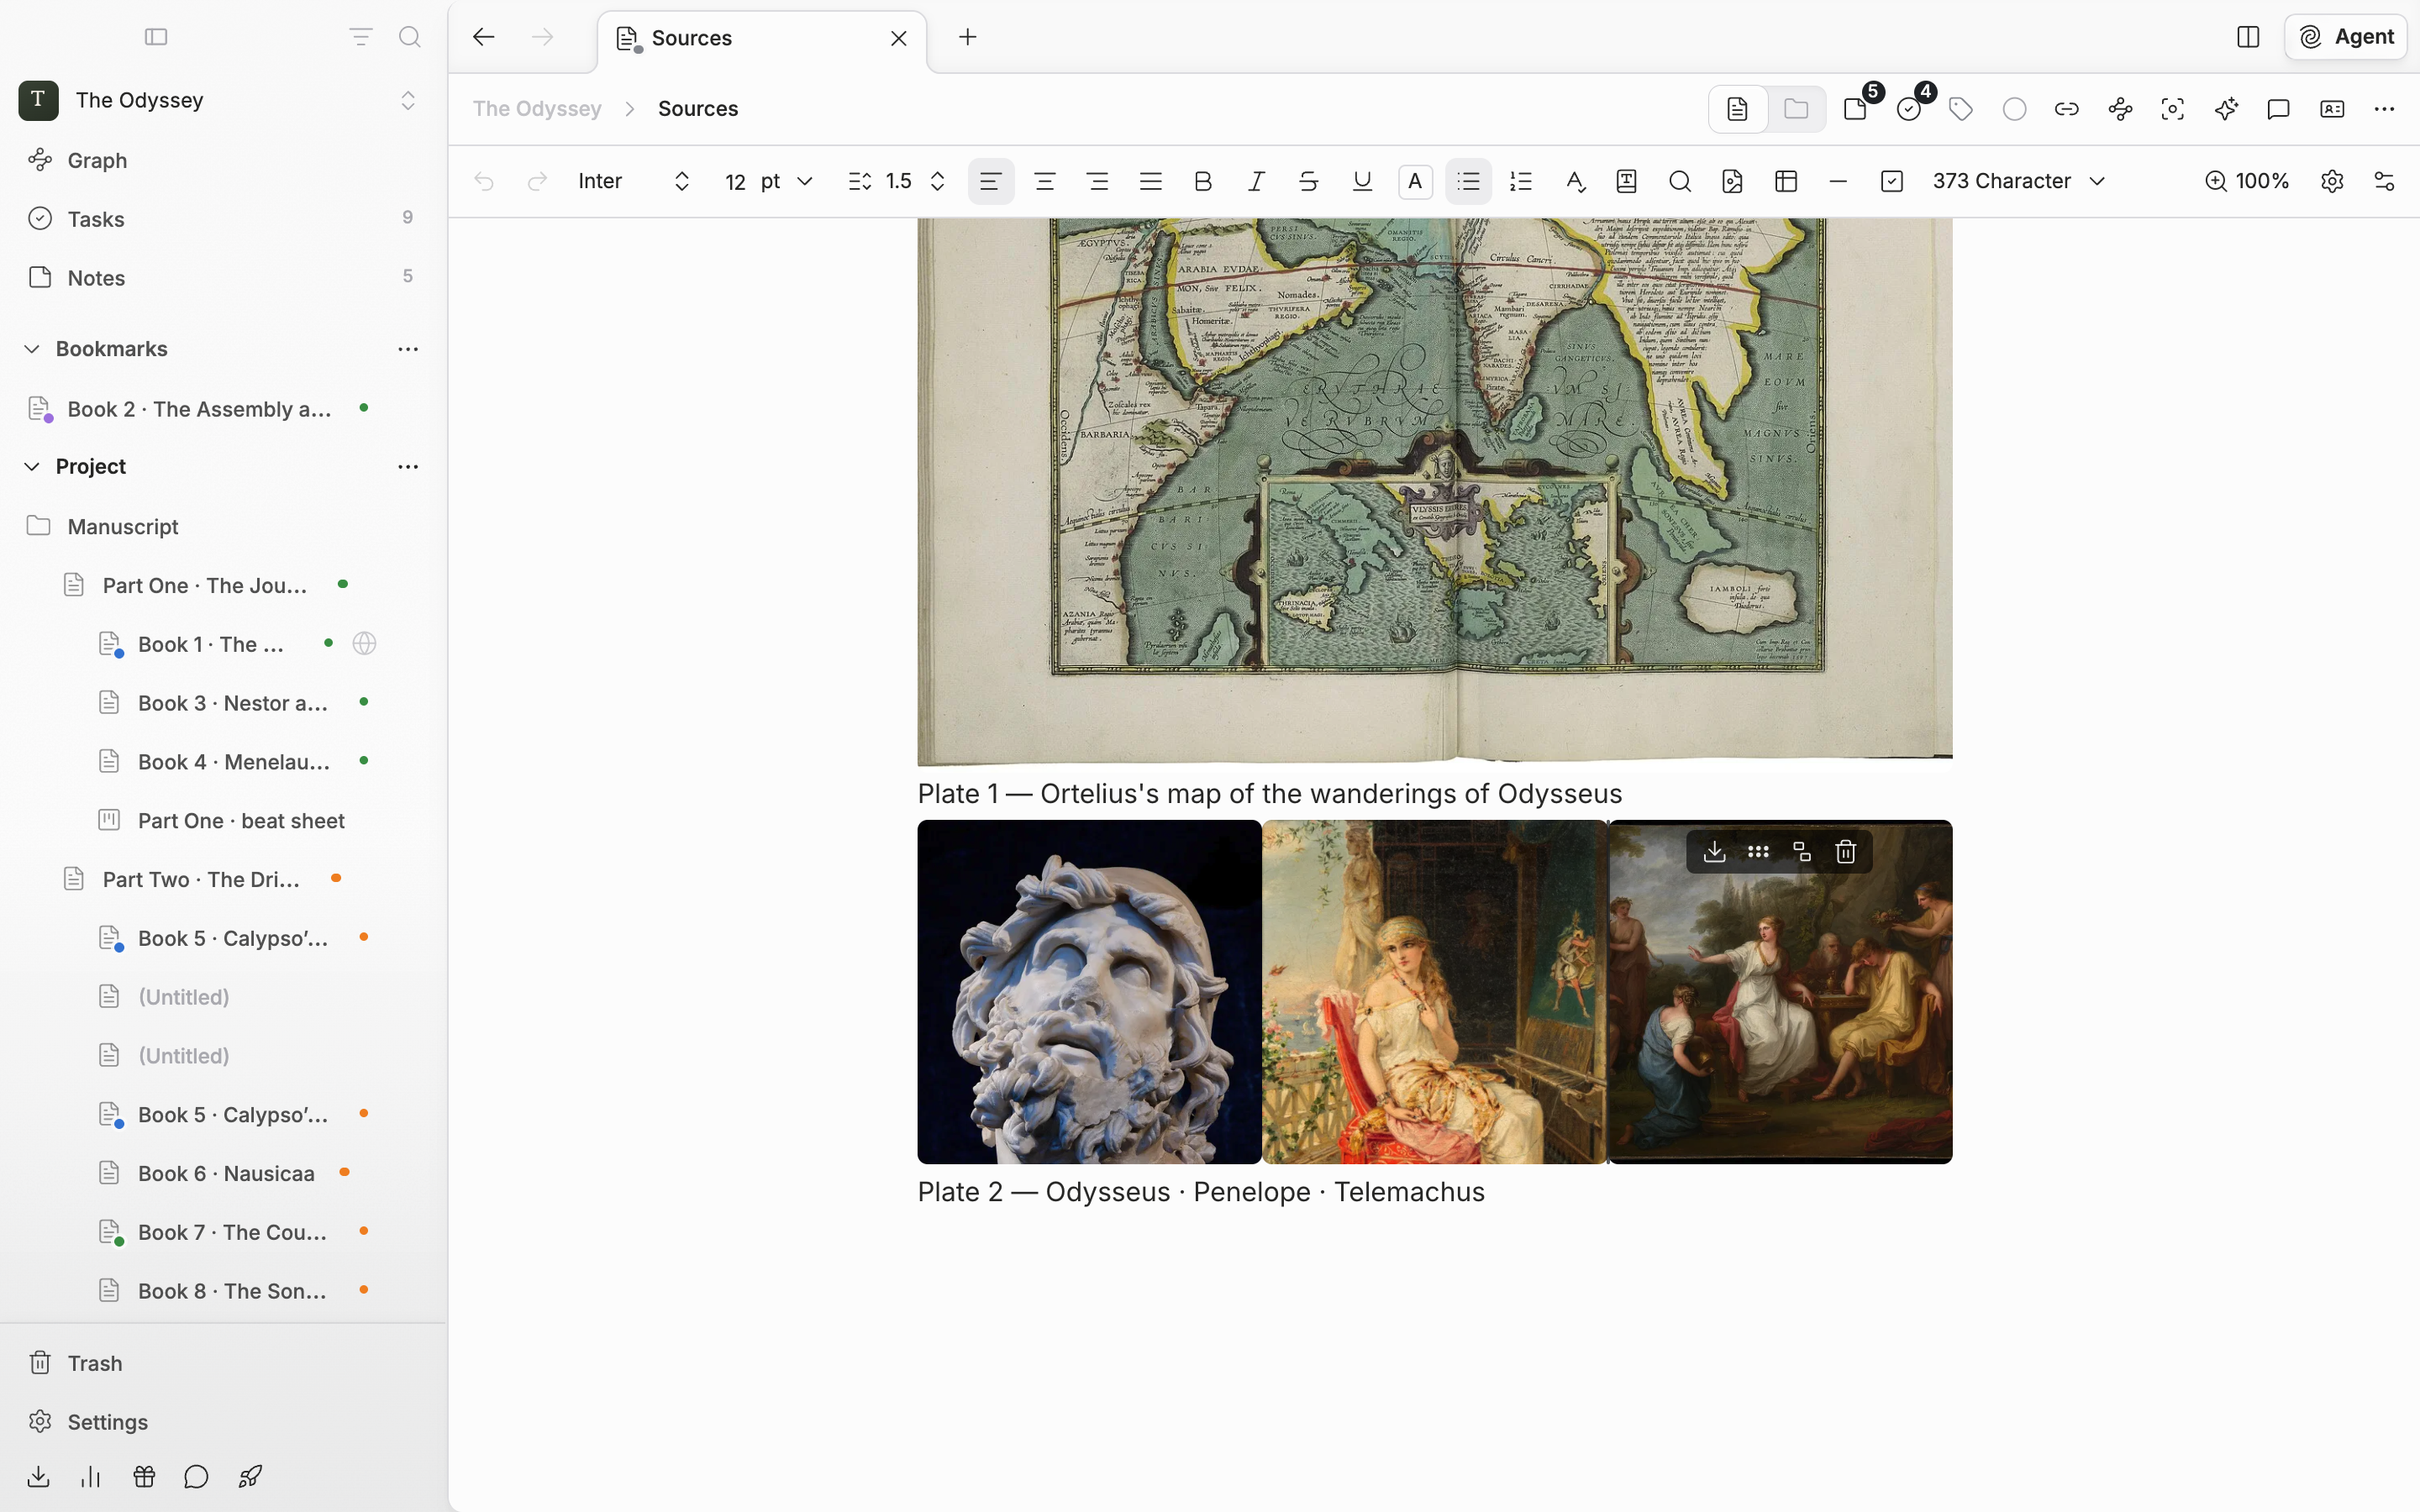Toggle the sidebar panel icon

156,37
